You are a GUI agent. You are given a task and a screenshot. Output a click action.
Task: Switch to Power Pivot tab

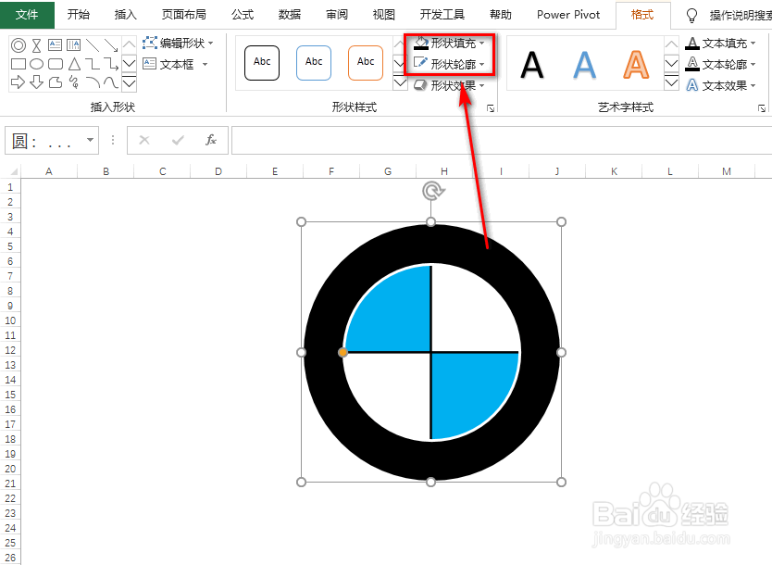568,15
